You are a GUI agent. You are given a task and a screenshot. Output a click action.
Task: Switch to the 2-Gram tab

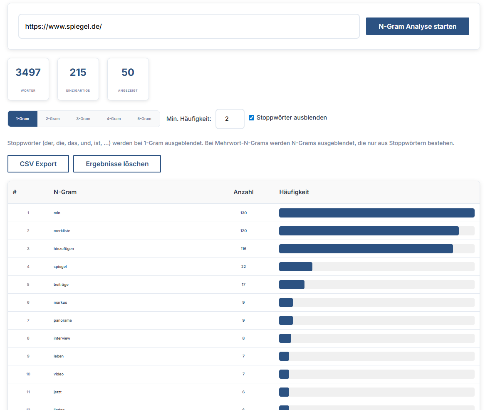tap(52, 118)
